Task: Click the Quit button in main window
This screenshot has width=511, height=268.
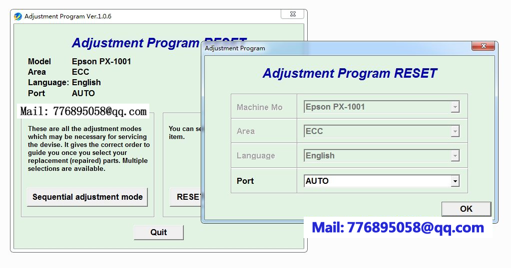Action: pyautogui.click(x=159, y=232)
